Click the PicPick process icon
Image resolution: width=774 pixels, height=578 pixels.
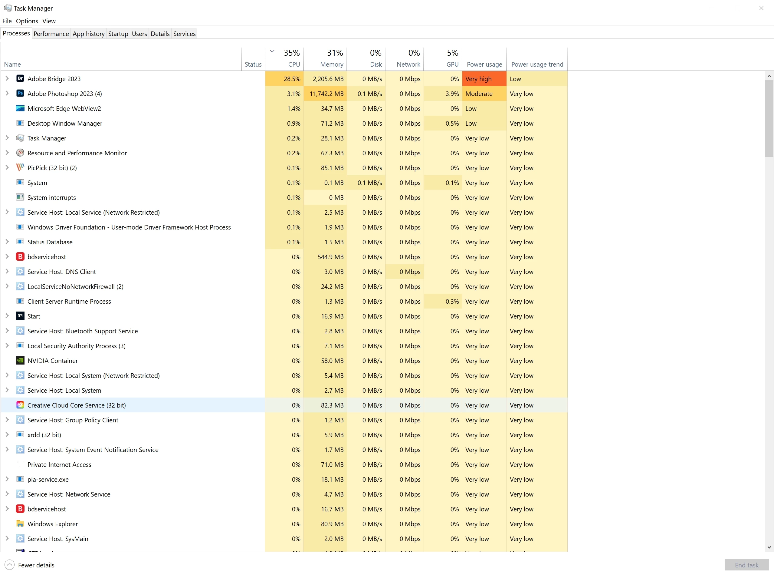(x=20, y=168)
